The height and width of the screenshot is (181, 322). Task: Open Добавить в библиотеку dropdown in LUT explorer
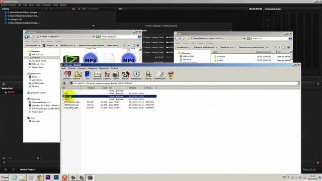tap(205, 47)
